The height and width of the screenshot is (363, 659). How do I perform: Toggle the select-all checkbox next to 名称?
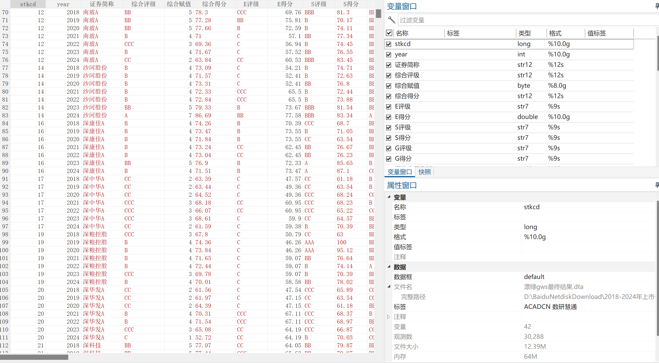[x=389, y=33]
